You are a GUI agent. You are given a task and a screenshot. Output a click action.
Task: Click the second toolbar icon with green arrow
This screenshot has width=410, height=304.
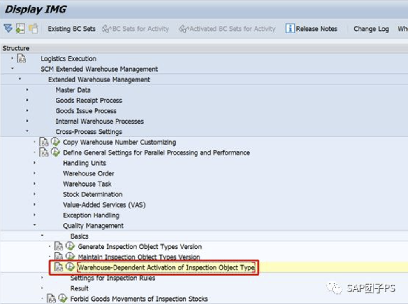tap(21, 28)
